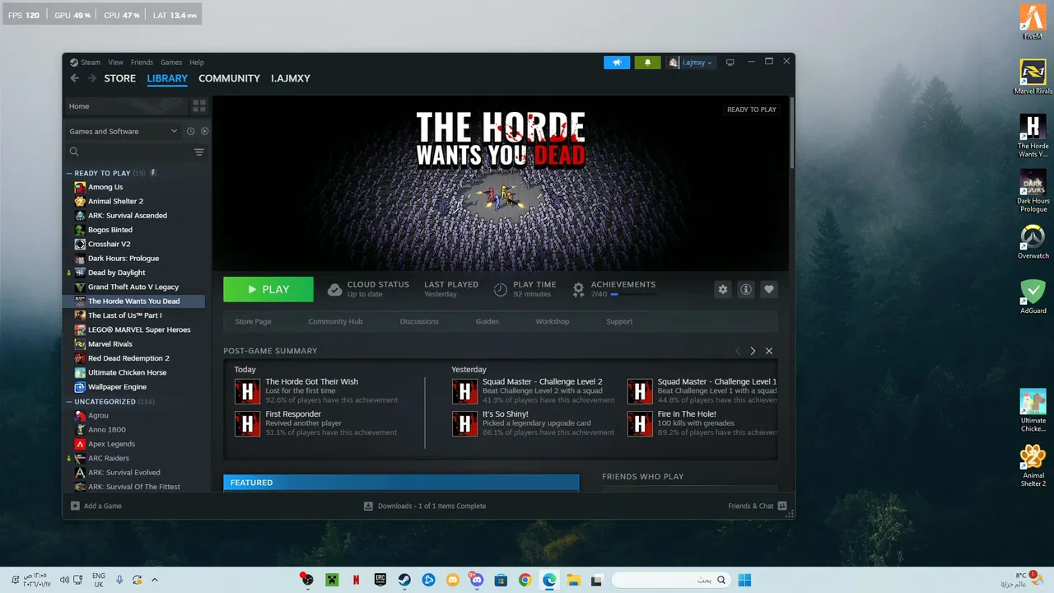Viewport: 1054px width, 593px height.
Task: Dismiss the post-game summary section
Action: tap(769, 351)
